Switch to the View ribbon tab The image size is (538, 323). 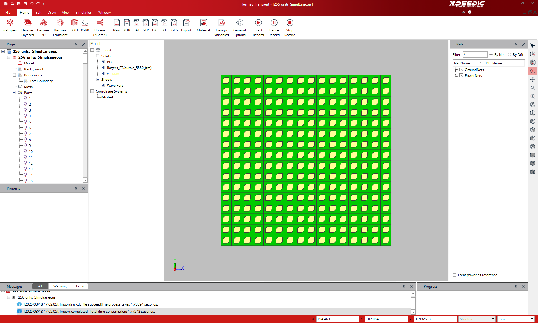pos(66,13)
